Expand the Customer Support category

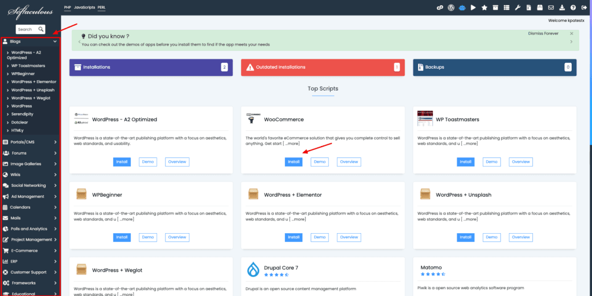(x=30, y=272)
